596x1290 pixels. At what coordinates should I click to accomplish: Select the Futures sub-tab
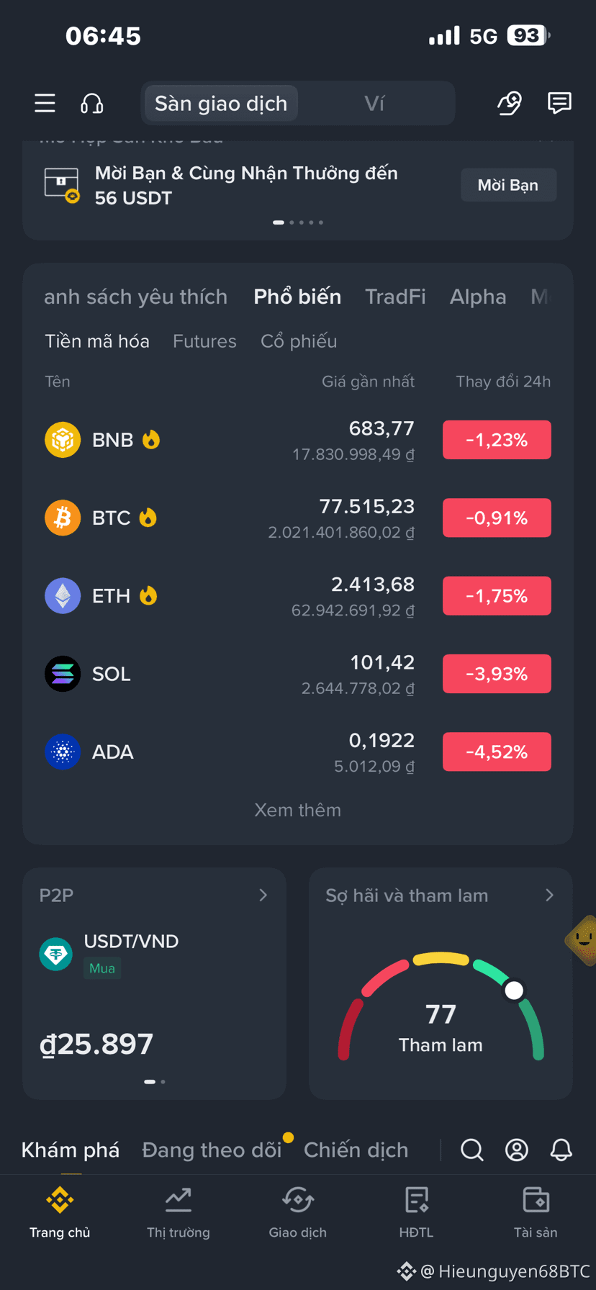[x=204, y=341]
